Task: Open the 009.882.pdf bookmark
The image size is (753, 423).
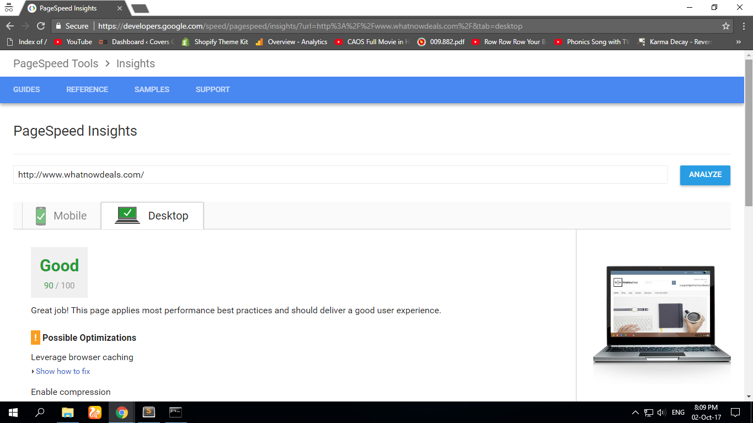Action: pyautogui.click(x=441, y=42)
